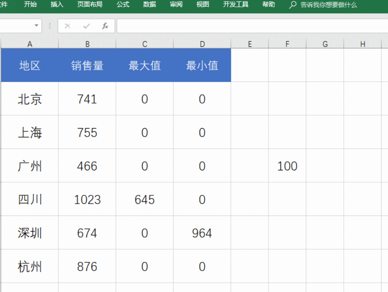Viewport: 388px width, 292px height.
Task: Select the 销售量 header cell
Action: [87, 65]
